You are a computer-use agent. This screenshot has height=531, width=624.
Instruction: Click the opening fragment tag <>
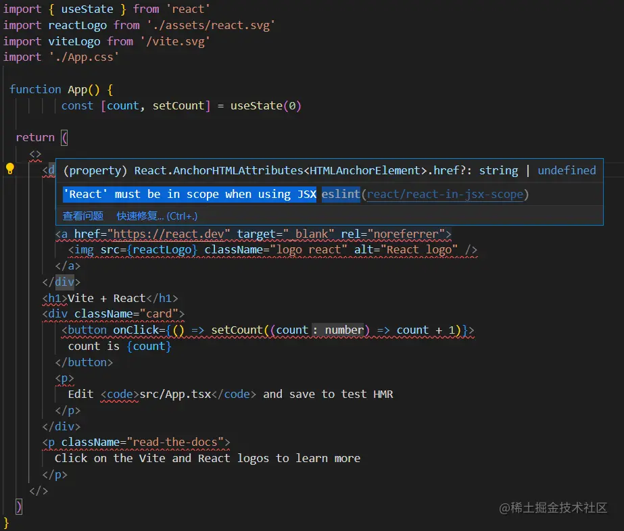[35, 153]
